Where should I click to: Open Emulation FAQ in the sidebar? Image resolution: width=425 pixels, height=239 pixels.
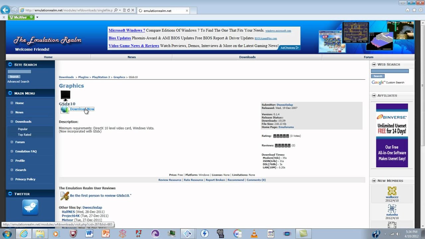pos(26,151)
